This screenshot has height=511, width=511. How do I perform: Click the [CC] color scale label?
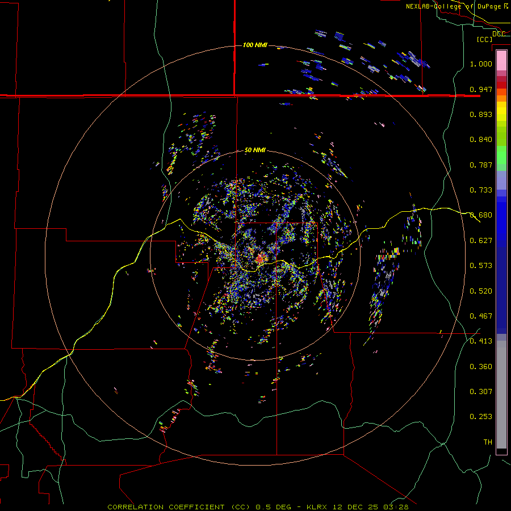click(484, 39)
